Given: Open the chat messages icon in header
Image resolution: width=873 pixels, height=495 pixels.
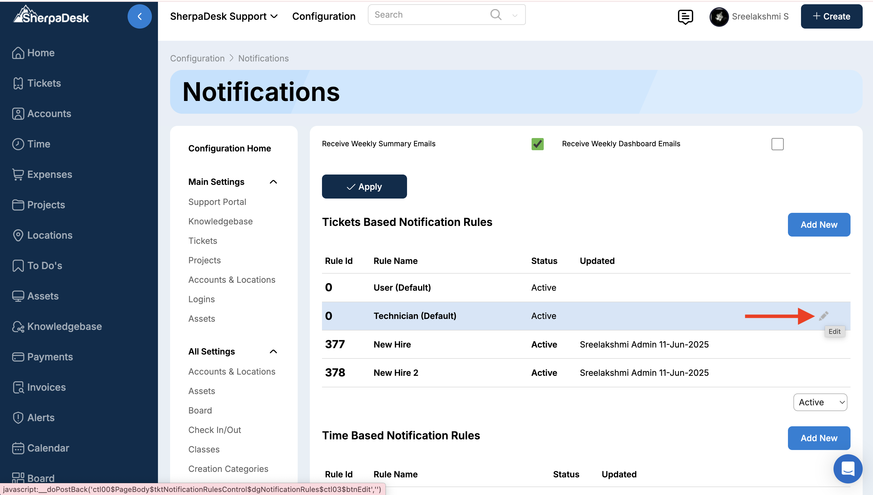Looking at the screenshot, I should point(685,16).
